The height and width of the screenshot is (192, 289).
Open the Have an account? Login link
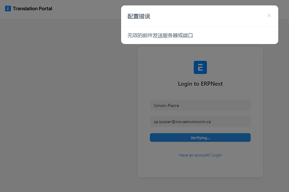click(x=200, y=155)
